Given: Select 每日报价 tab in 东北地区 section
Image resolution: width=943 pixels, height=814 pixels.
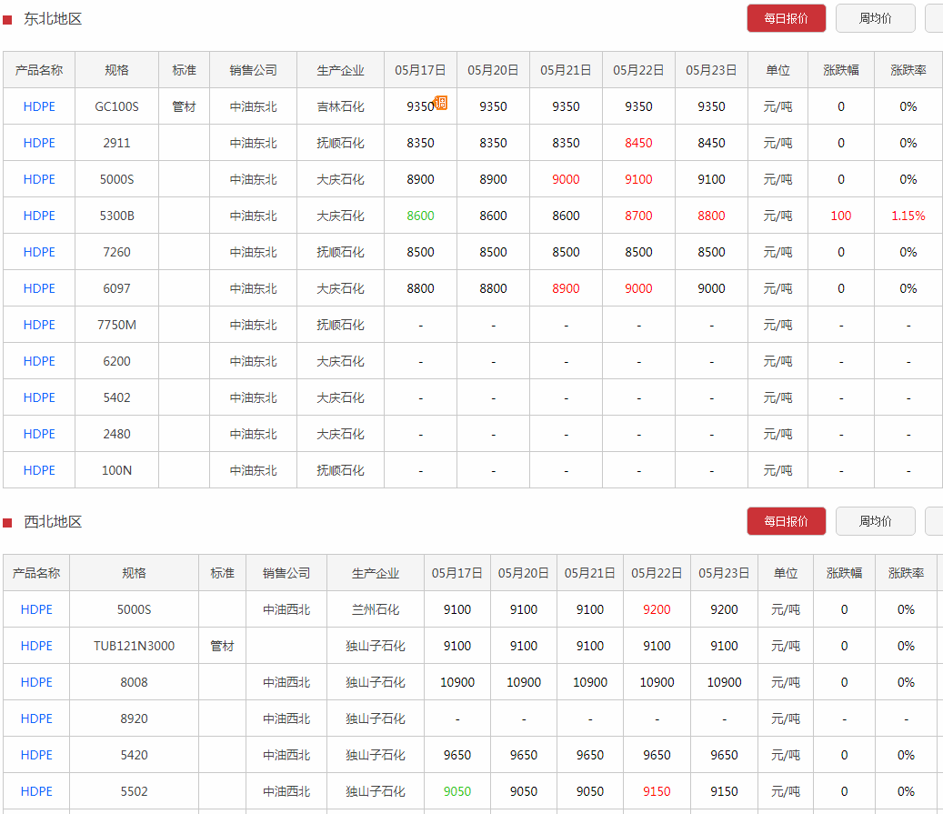Looking at the screenshot, I should [786, 19].
